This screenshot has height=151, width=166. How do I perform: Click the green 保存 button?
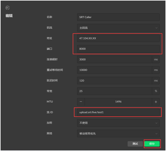(x=152, y=144)
